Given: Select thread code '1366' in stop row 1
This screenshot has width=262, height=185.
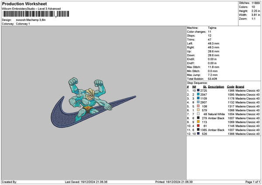Looking at the screenshot, I should [231, 91].
